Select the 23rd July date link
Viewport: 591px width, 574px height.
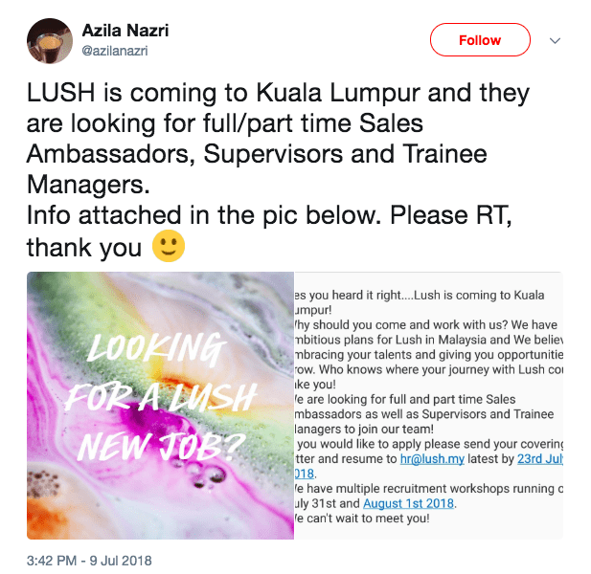pos(539,459)
